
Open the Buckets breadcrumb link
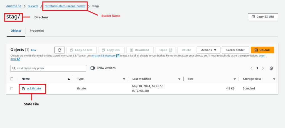point(33,6)
